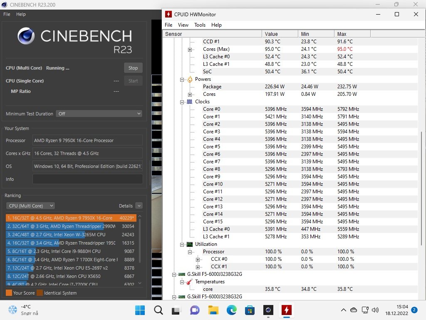Expand the Cores (Max) temperature node

click(190, 50)
